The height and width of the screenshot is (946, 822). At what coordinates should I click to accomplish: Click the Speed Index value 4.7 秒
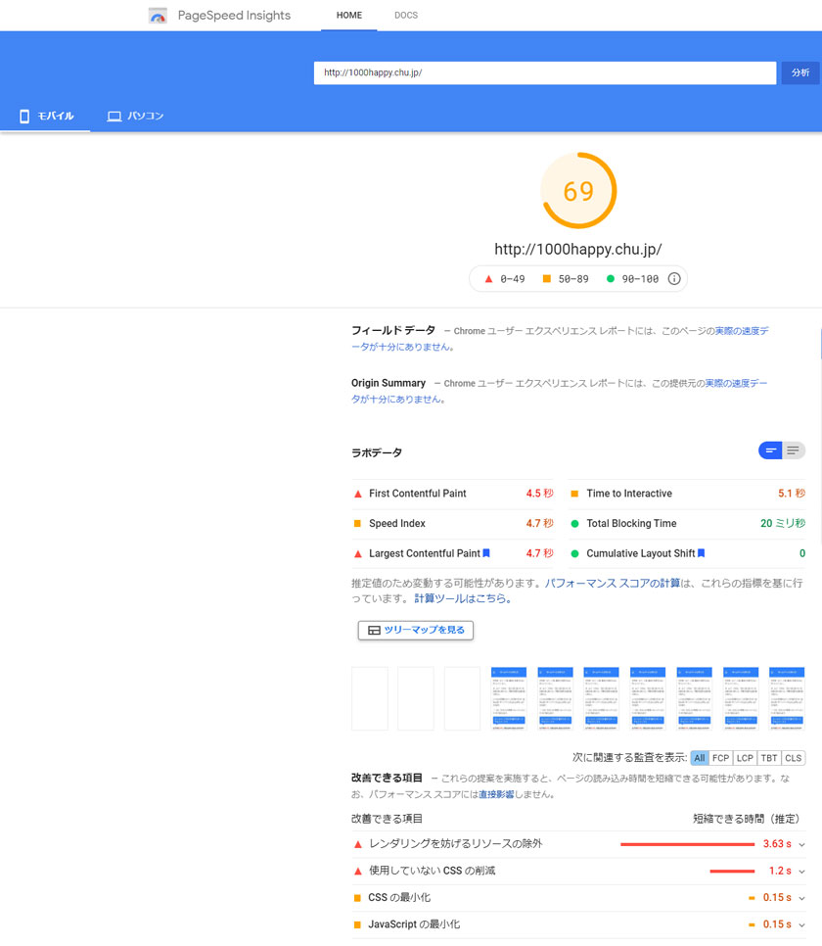pos(540,524)
